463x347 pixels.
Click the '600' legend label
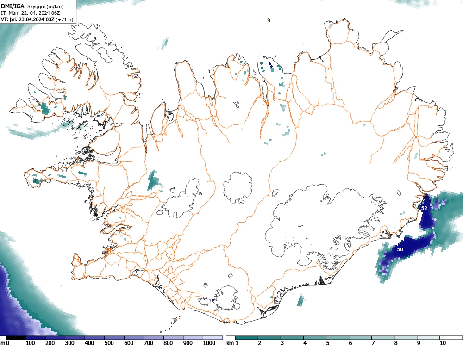(129, 343)
